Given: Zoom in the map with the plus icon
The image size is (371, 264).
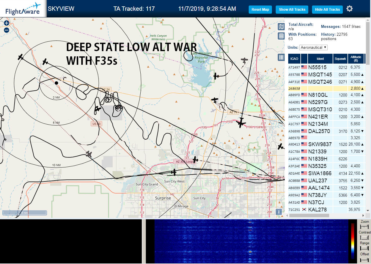Looking at the screenshot, I should coord(7,23).
